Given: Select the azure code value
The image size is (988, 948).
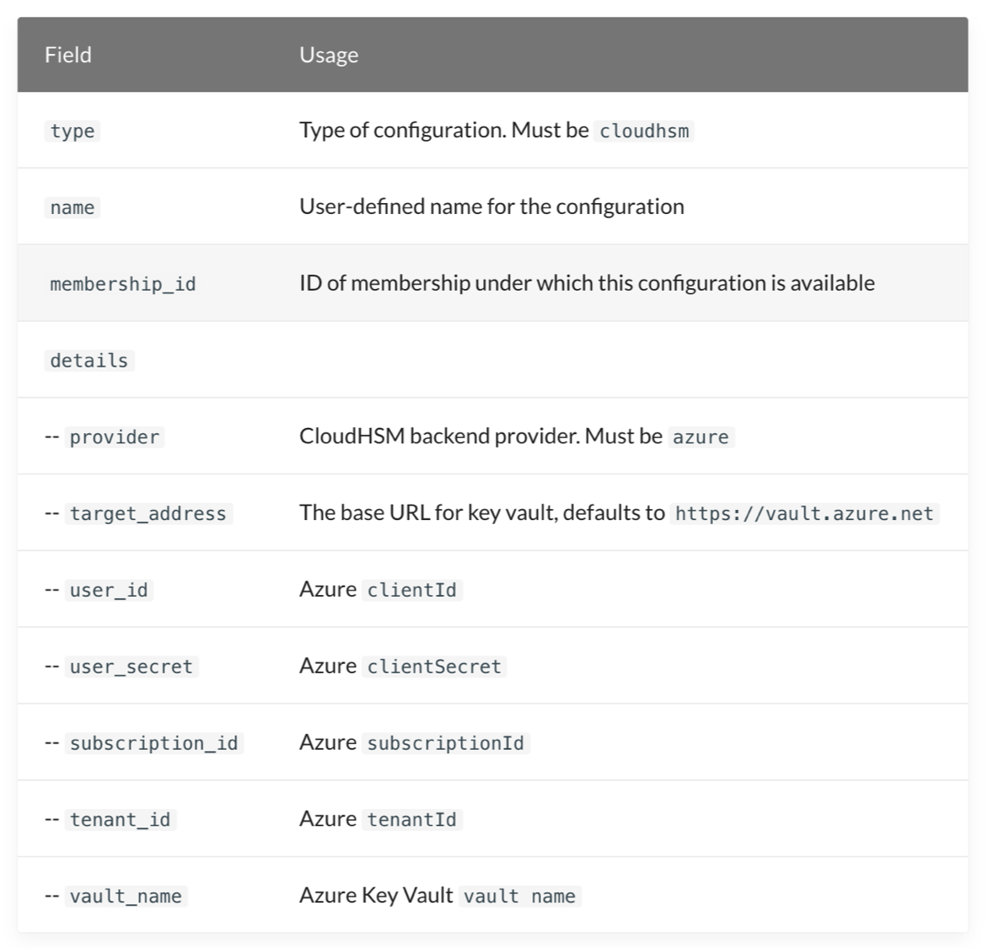Looking at the screenshot, I should [701, 437].
